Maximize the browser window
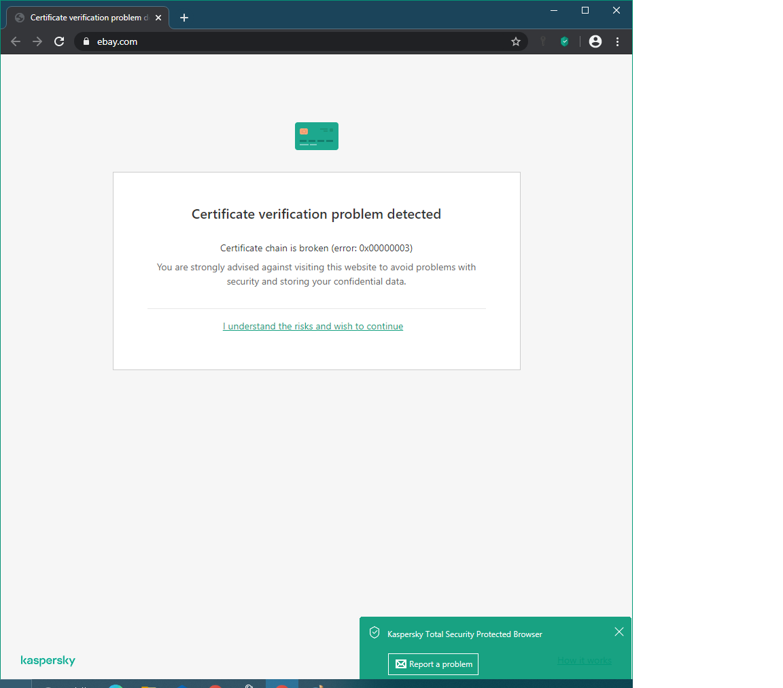The height and width of the screenshot is (688, 783). pyautogui.click(x=585, y=10)
